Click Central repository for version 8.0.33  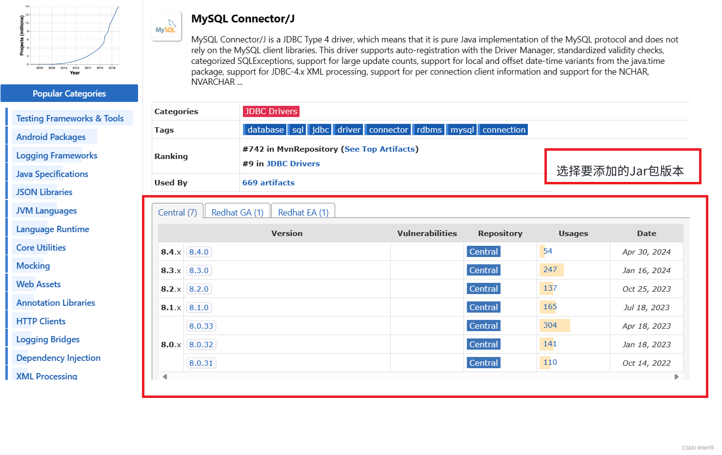[483, 326]
